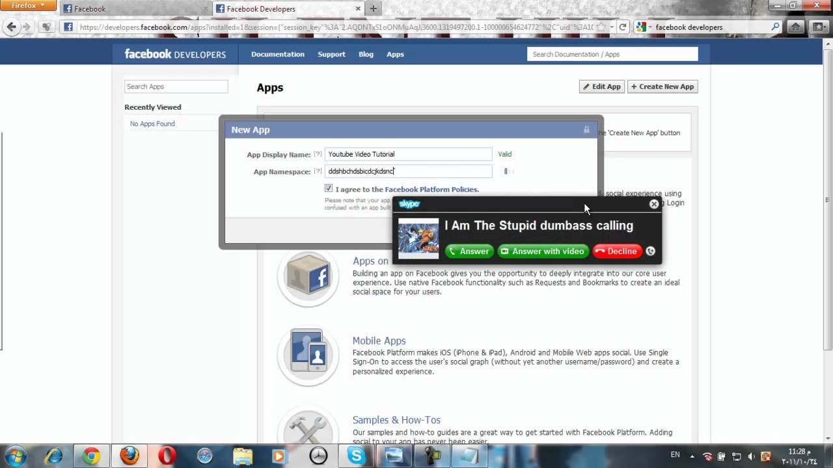Click the EN language indicator
The image size is (833, 468).
point(676,455)
